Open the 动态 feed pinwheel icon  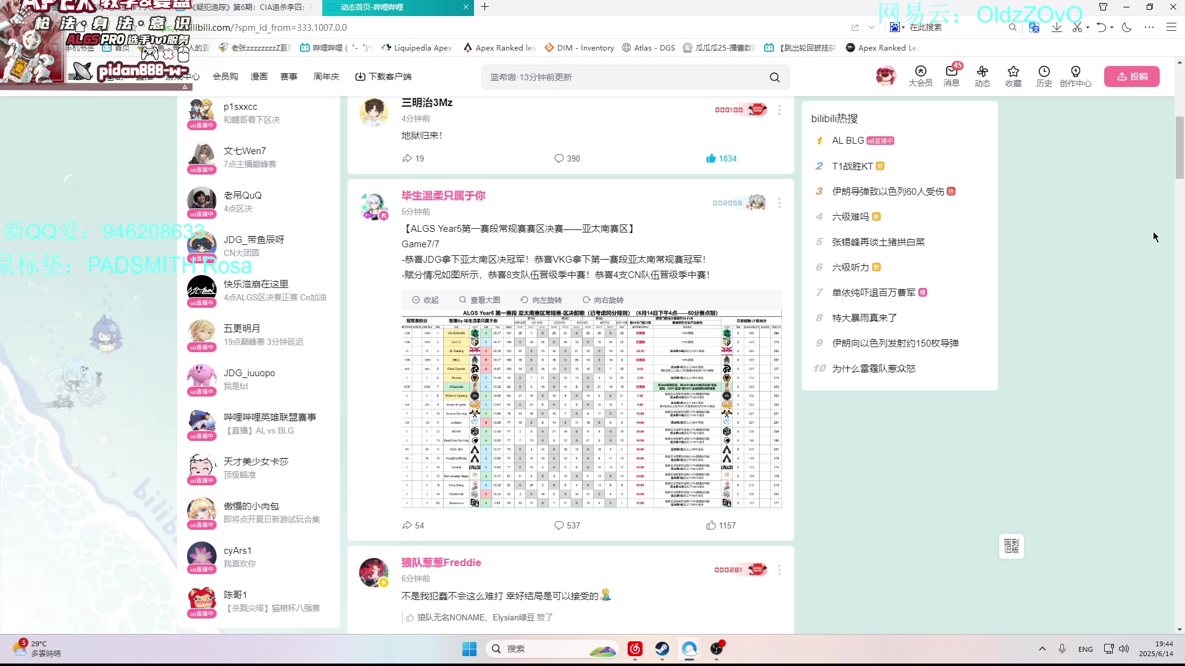tap(982, 76)
